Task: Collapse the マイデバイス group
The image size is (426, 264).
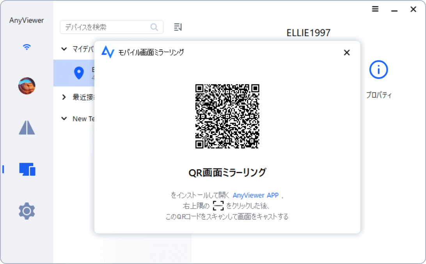Action: point(64,49)
